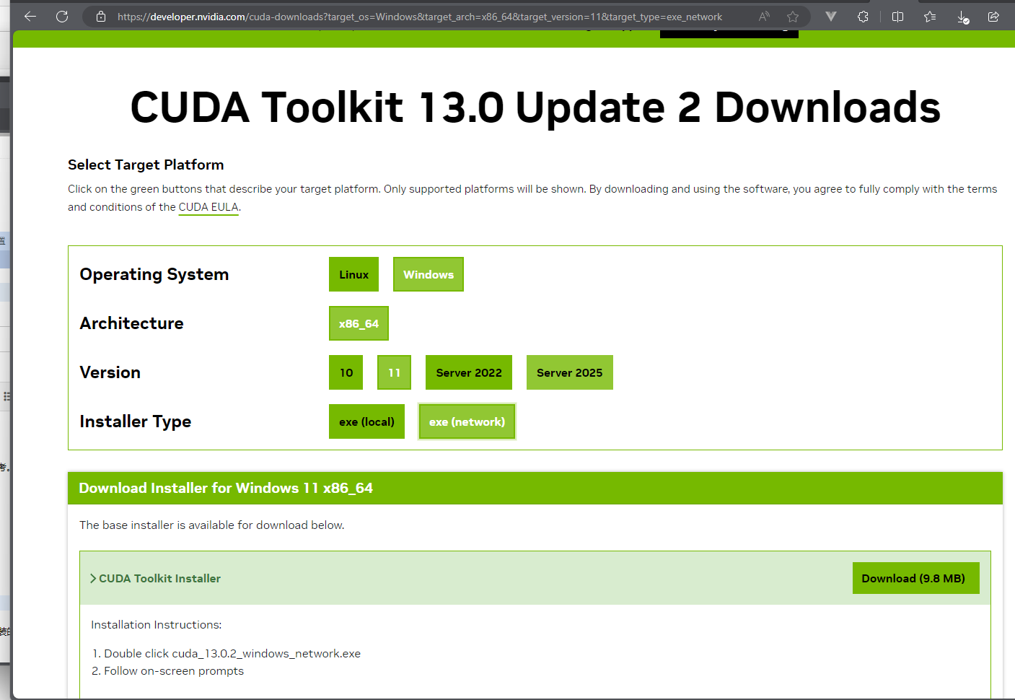Select Server 2022 version
This screenshot has width=1015, height=700.
pyautogui.click(x=469, y=372)
